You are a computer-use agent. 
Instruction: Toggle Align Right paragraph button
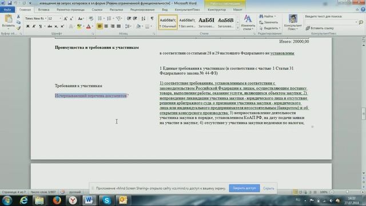coord(112,26)
